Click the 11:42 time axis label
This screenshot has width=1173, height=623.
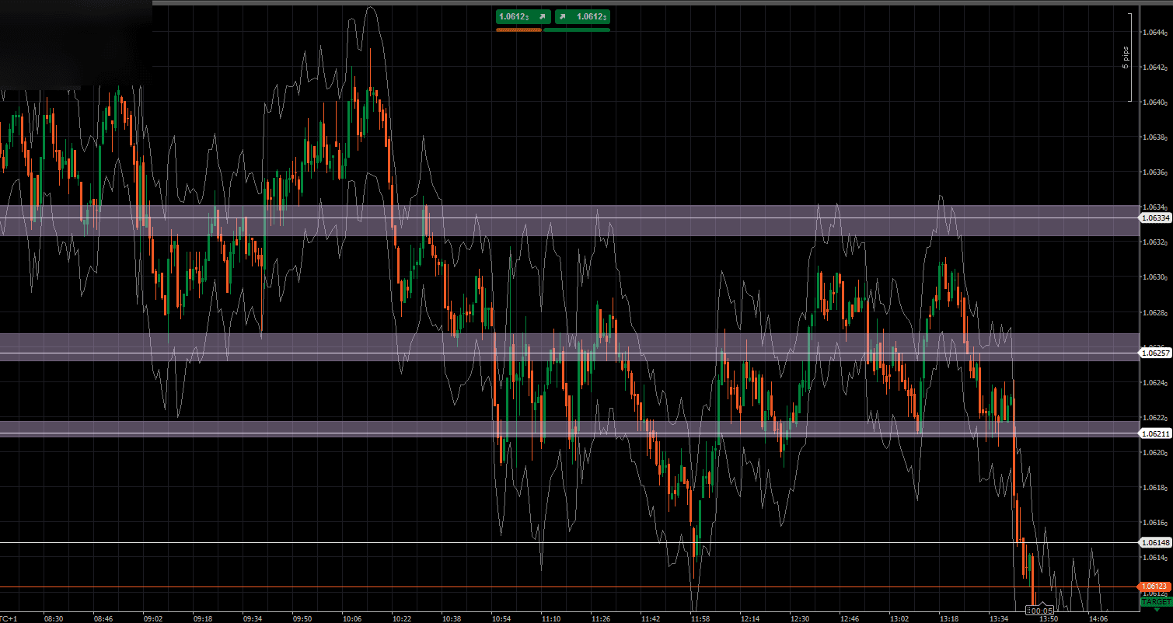[651, 618]
